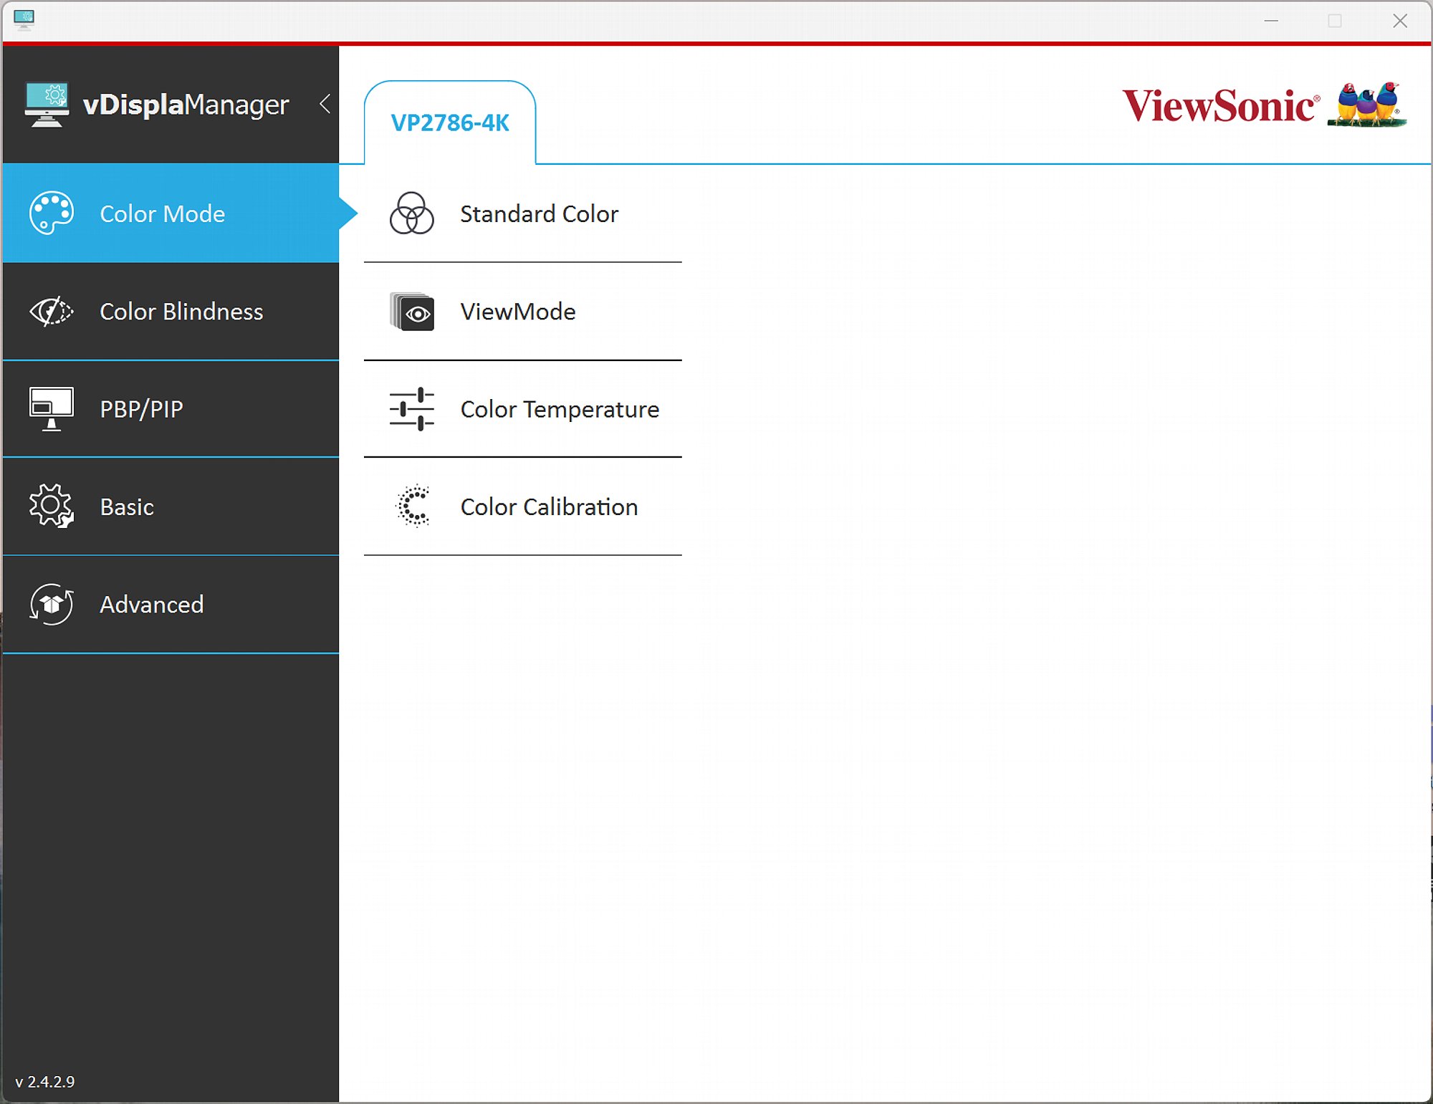
Task: Select the VP2786-4K monitor tab
Action: pos(450,123)
